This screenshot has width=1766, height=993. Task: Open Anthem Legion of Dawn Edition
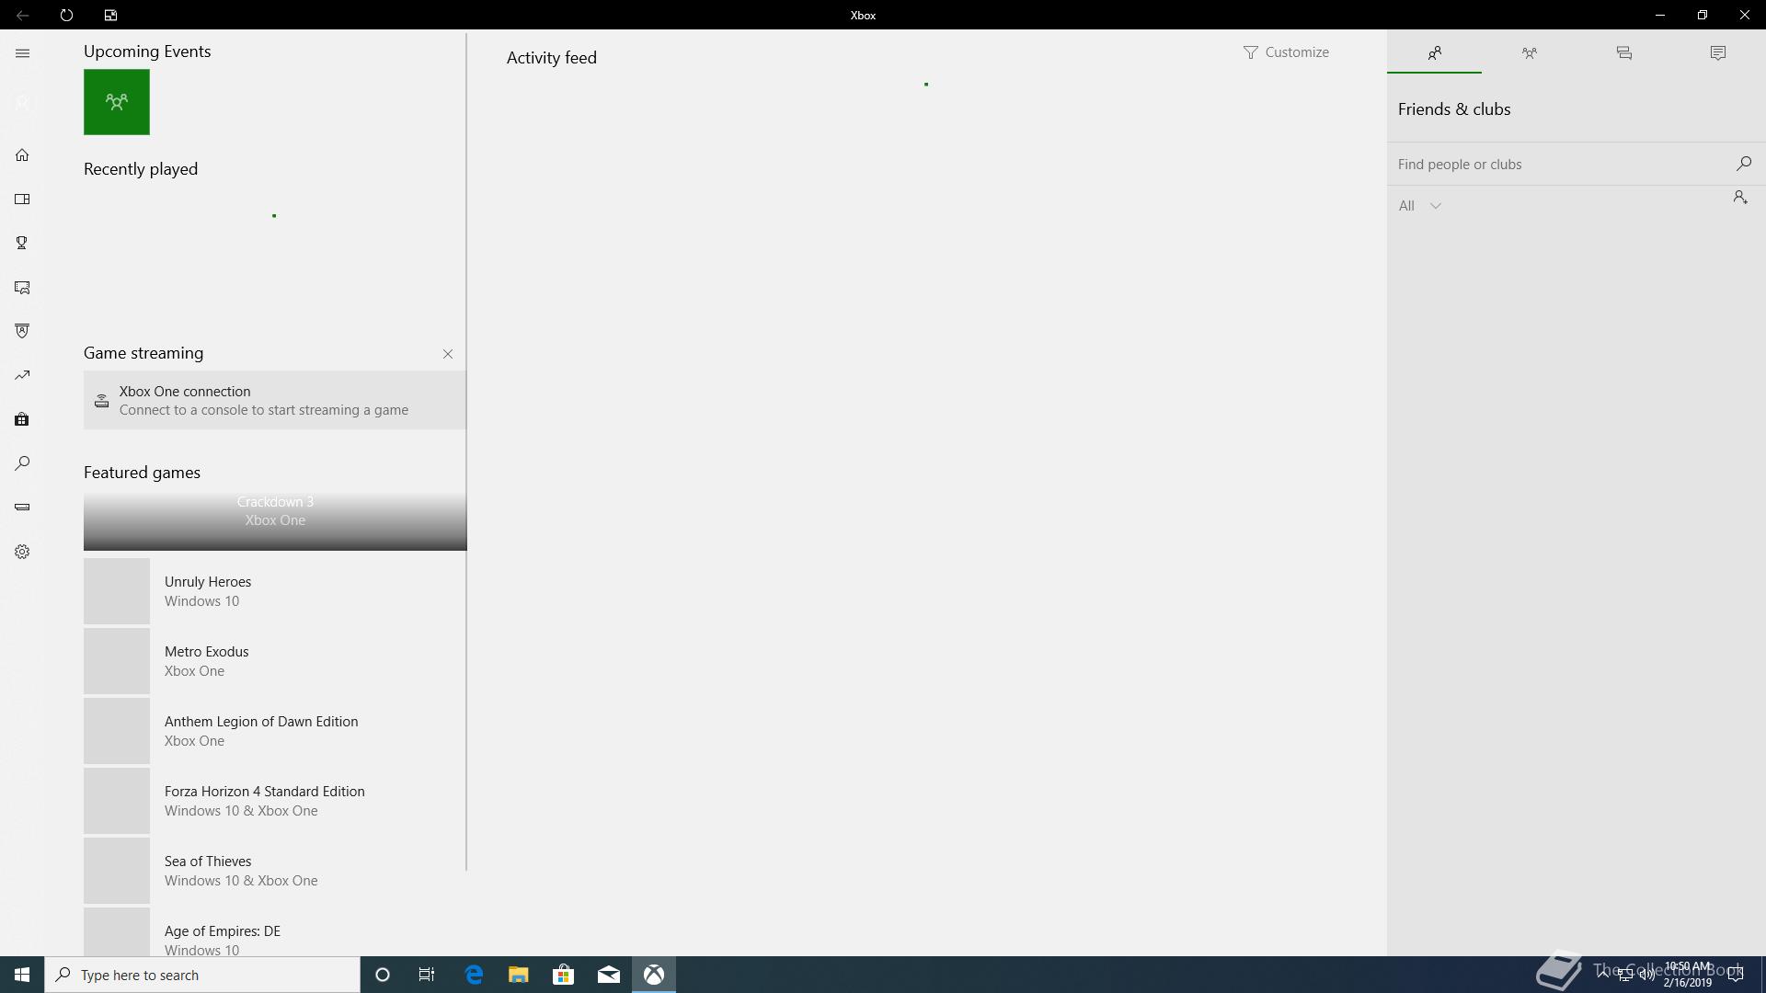click(x=275, y=731)
